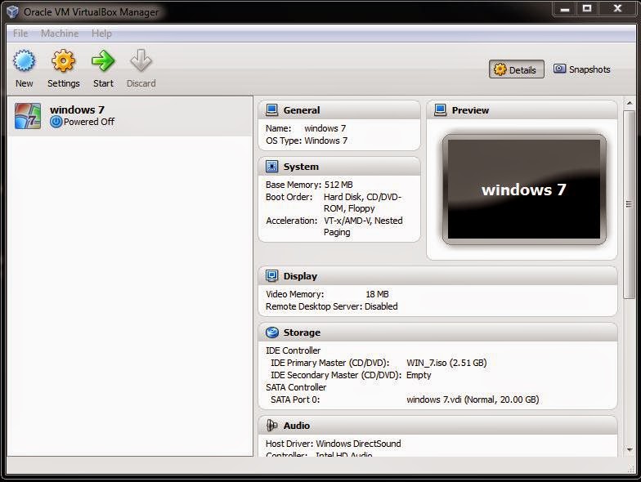Click the Storage section disk icon

(271, 332)
